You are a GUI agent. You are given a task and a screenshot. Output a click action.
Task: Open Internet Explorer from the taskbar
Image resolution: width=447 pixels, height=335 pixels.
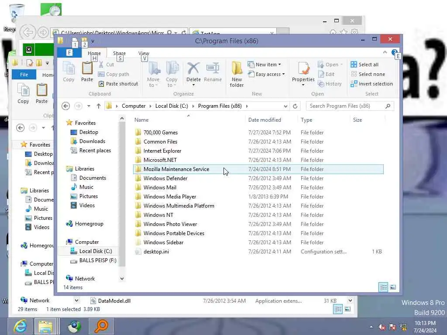tap(20, 326)
